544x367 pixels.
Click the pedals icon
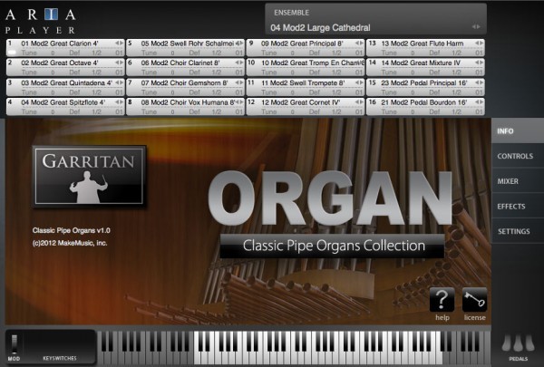(519, 343)
